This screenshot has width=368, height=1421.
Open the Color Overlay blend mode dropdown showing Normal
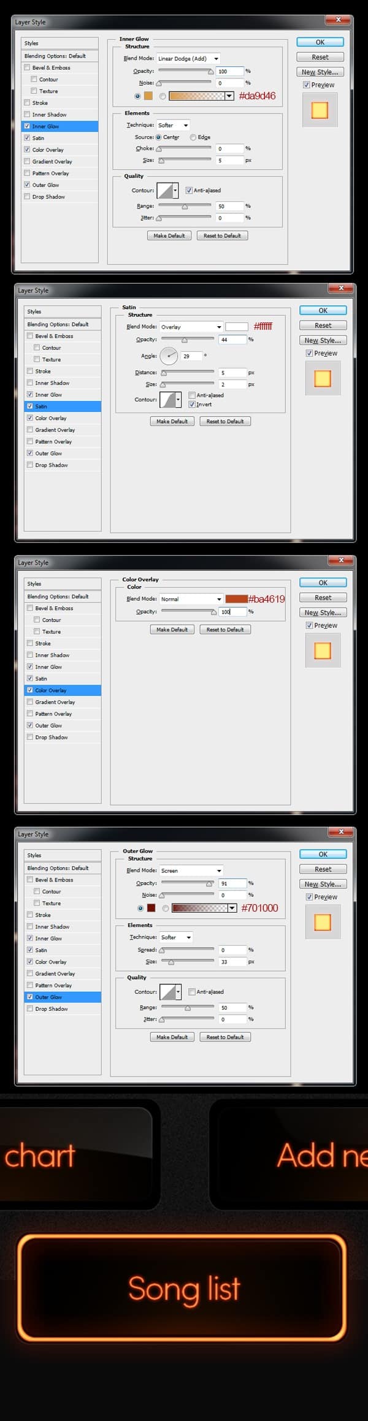[191, 599]
